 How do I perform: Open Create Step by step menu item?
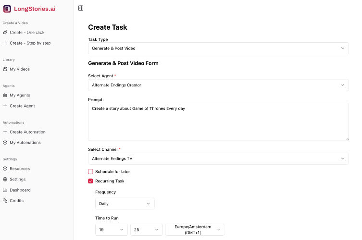click(x=30, y=43)
